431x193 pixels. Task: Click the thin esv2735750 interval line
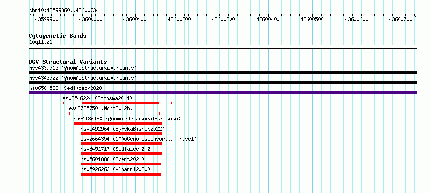(115, 113)
